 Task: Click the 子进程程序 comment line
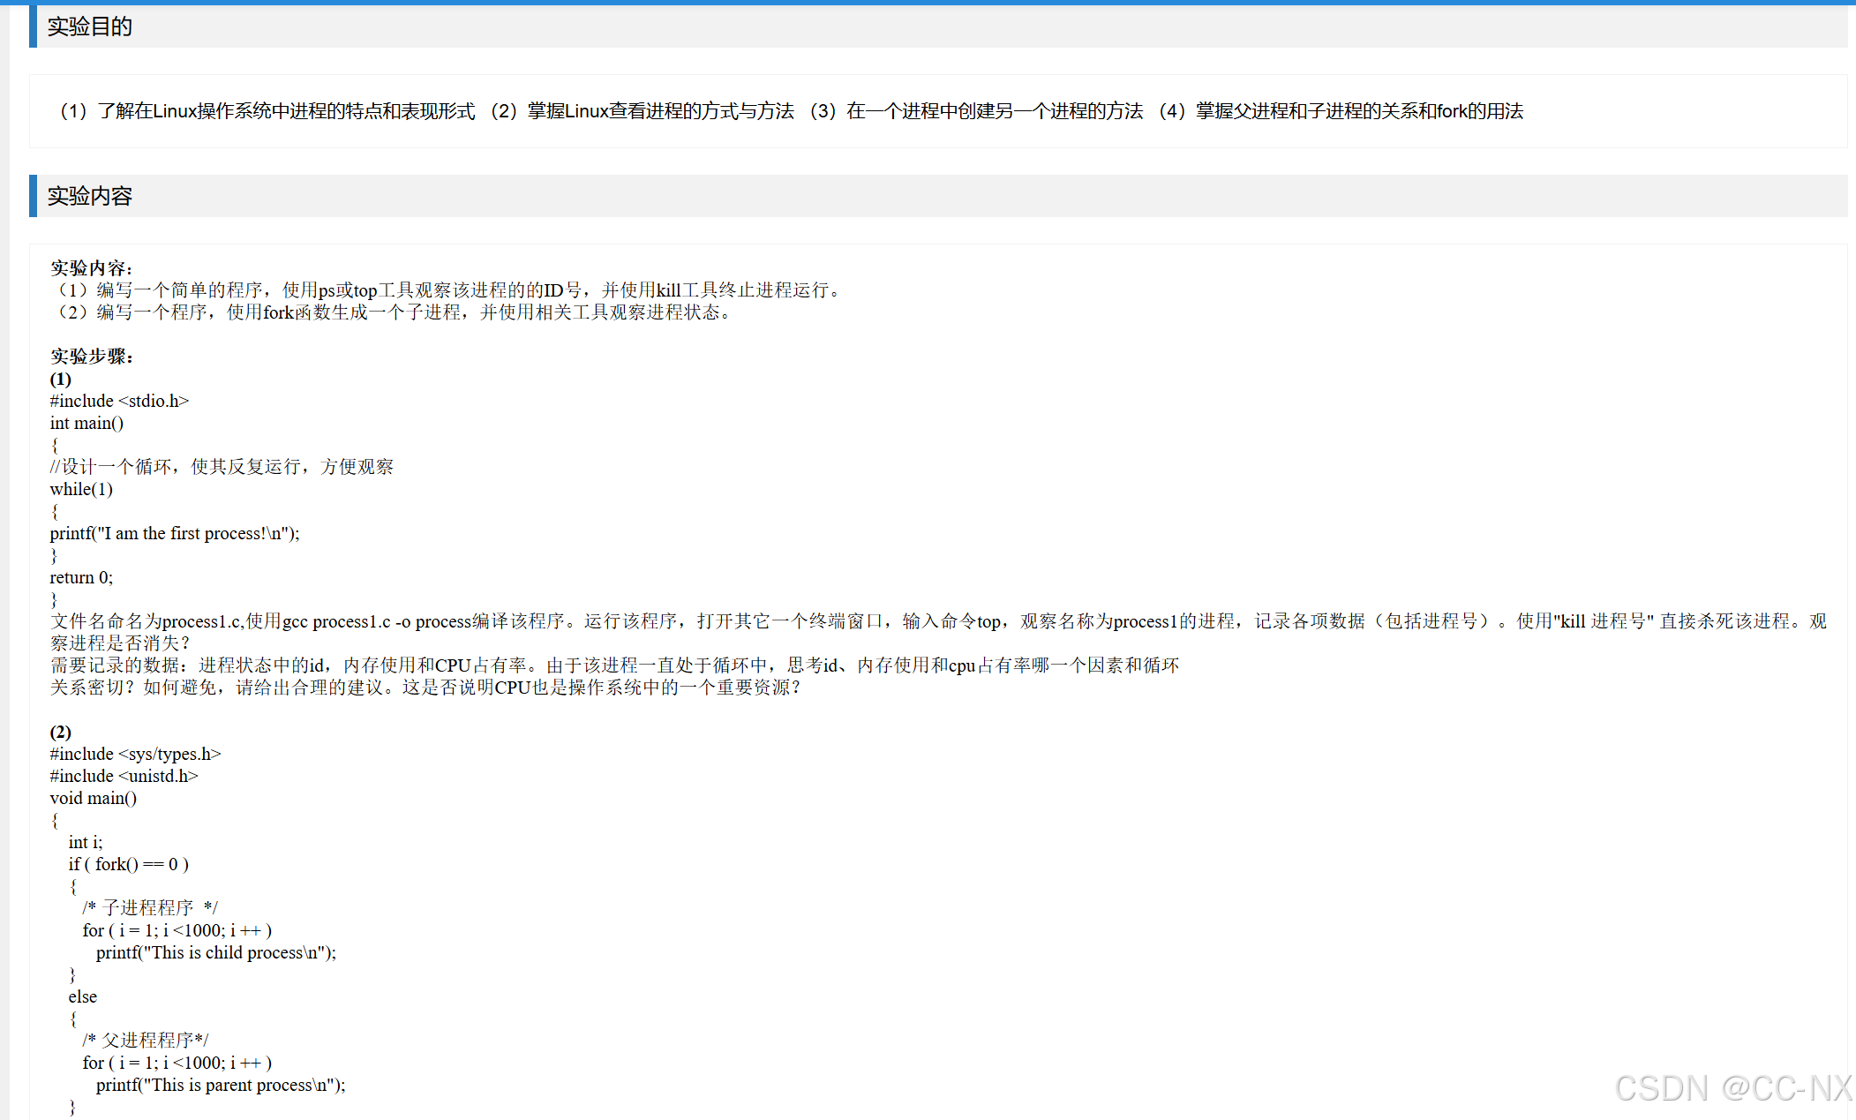pyautogui.click(x=149, y=908)
